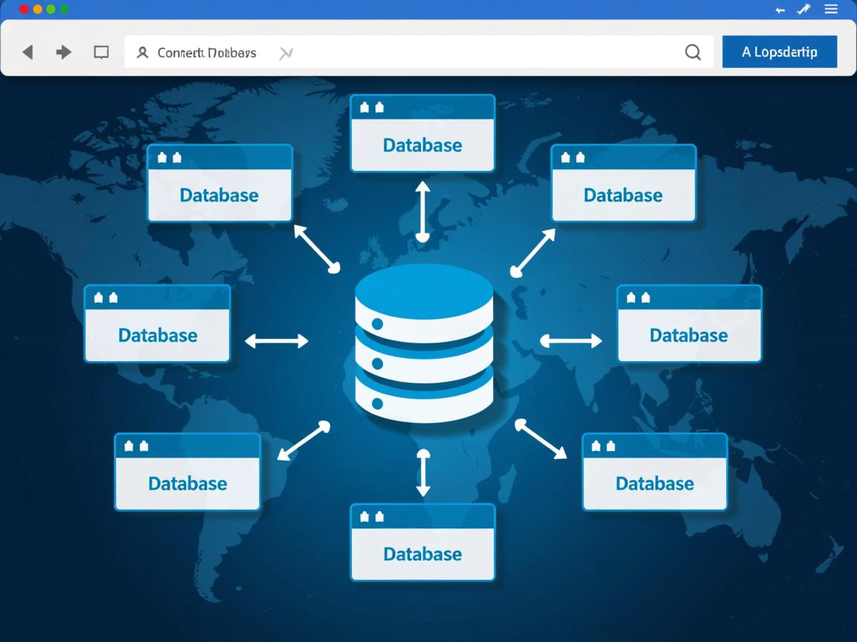Open the far left Database window
857x642 pixels.
158,324
